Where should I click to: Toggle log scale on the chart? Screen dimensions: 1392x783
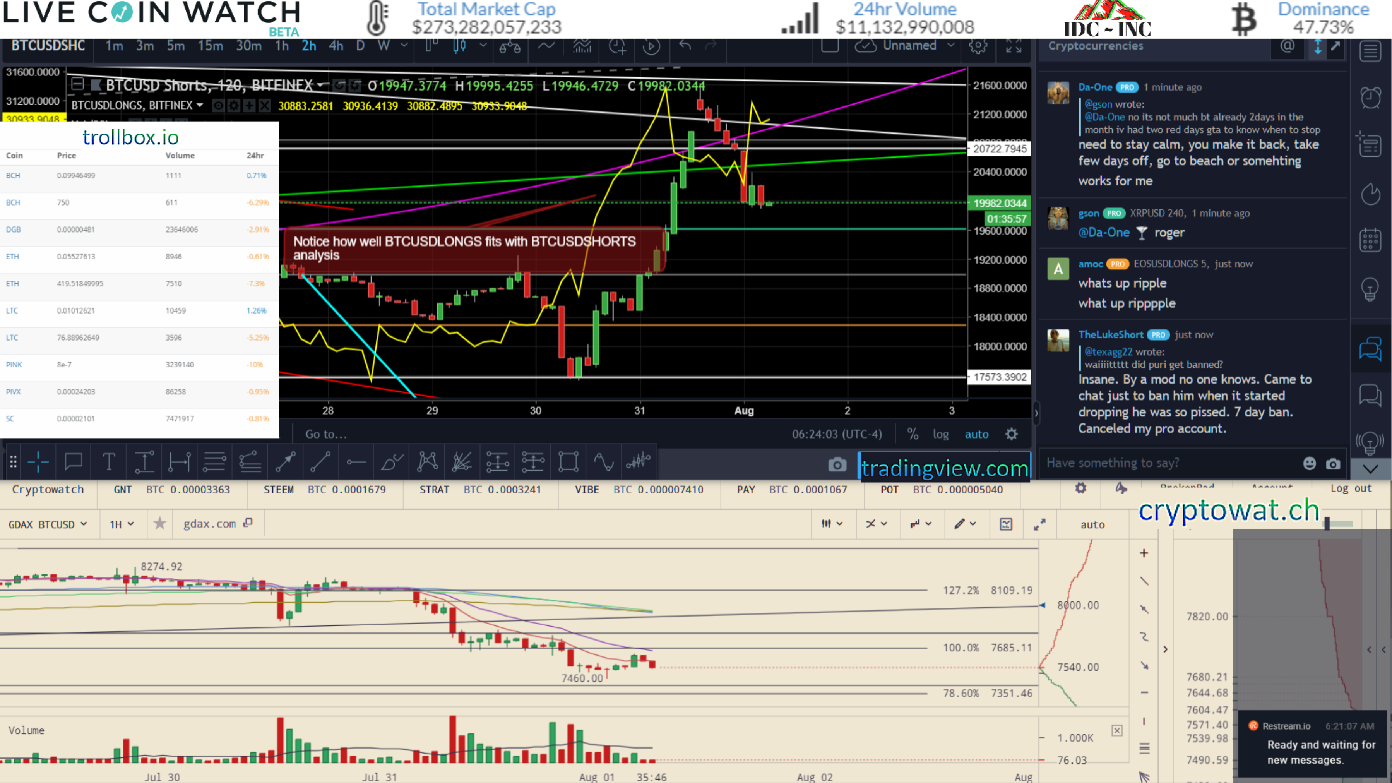(x=940, y=434)
